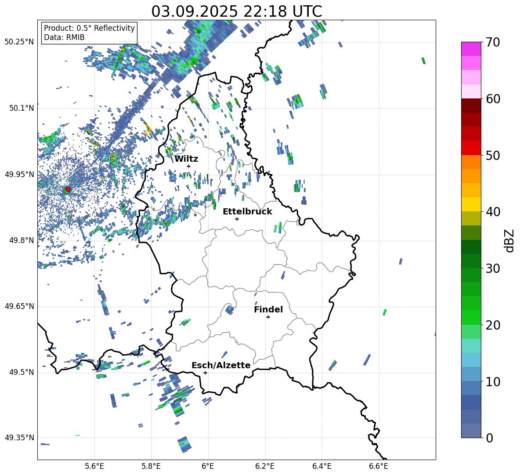Click the 50.25°N latitude label

pos(19,42)
